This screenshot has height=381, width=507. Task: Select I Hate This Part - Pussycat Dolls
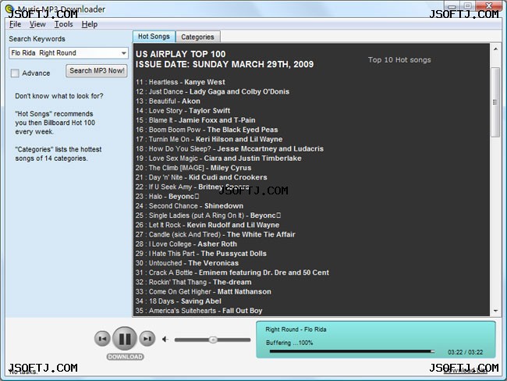pos(201,254)
